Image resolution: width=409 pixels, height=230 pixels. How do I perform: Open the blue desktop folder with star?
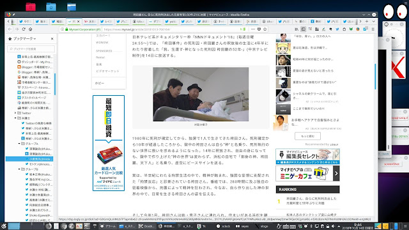pyautogui.click(x=51, y=7)
